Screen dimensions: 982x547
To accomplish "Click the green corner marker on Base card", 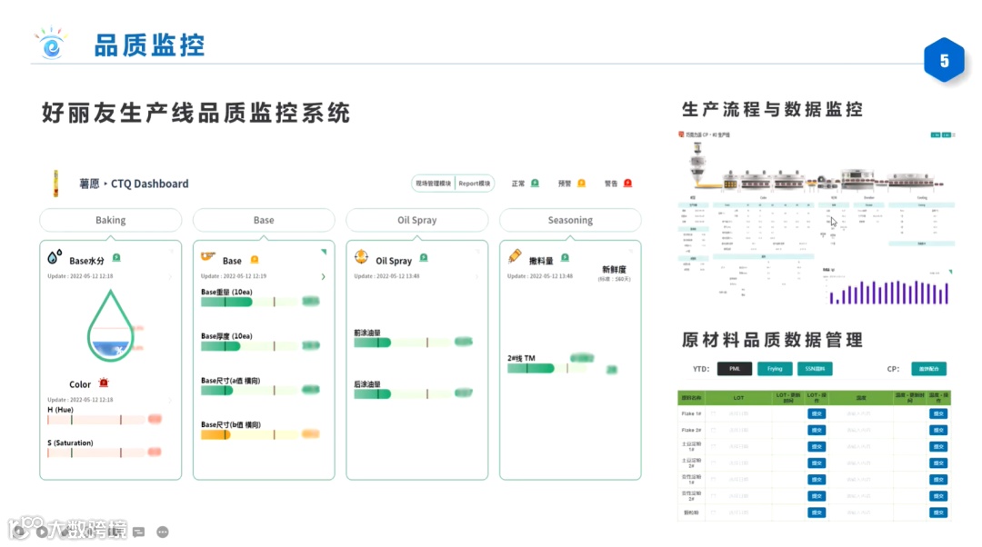I will 324,252.
